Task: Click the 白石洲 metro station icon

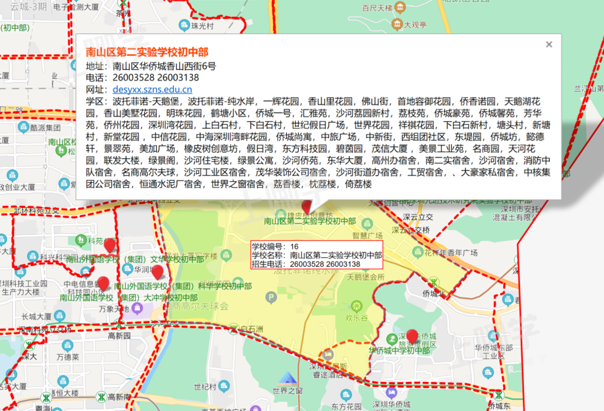Action: [233, 329]
